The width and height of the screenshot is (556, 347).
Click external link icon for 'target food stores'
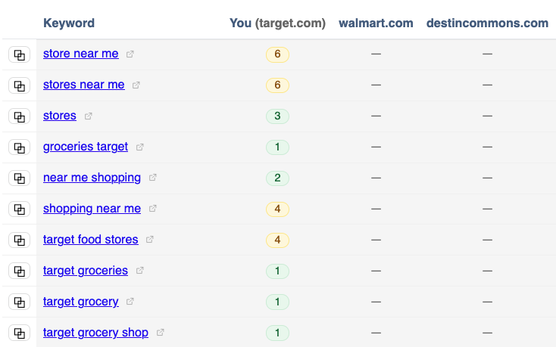[150, 240]
